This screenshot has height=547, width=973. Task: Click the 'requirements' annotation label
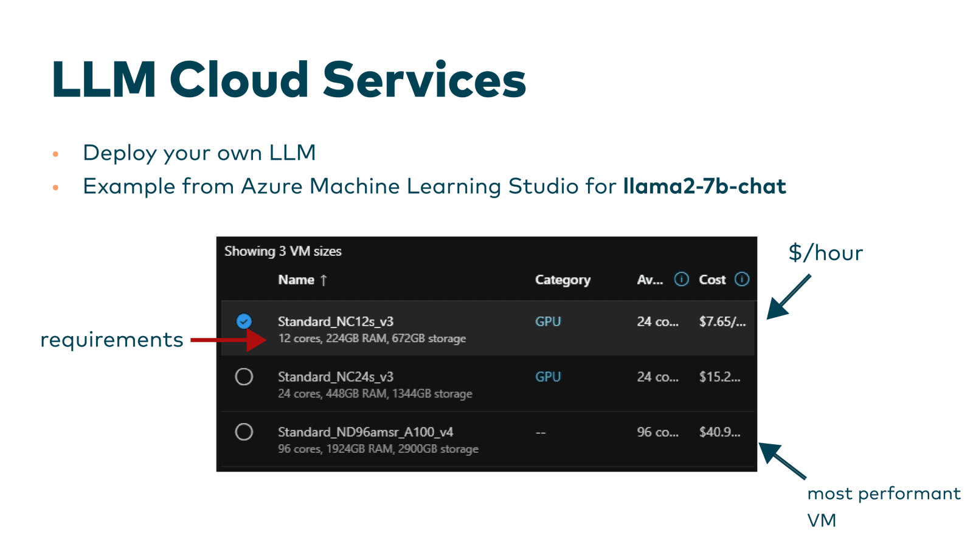pos(112,339)
